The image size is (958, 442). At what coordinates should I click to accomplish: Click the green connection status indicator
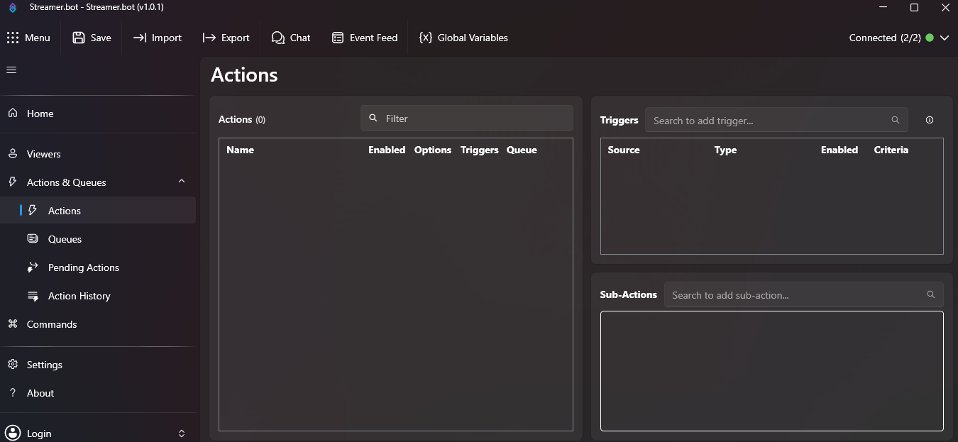[x=929, y=38]
